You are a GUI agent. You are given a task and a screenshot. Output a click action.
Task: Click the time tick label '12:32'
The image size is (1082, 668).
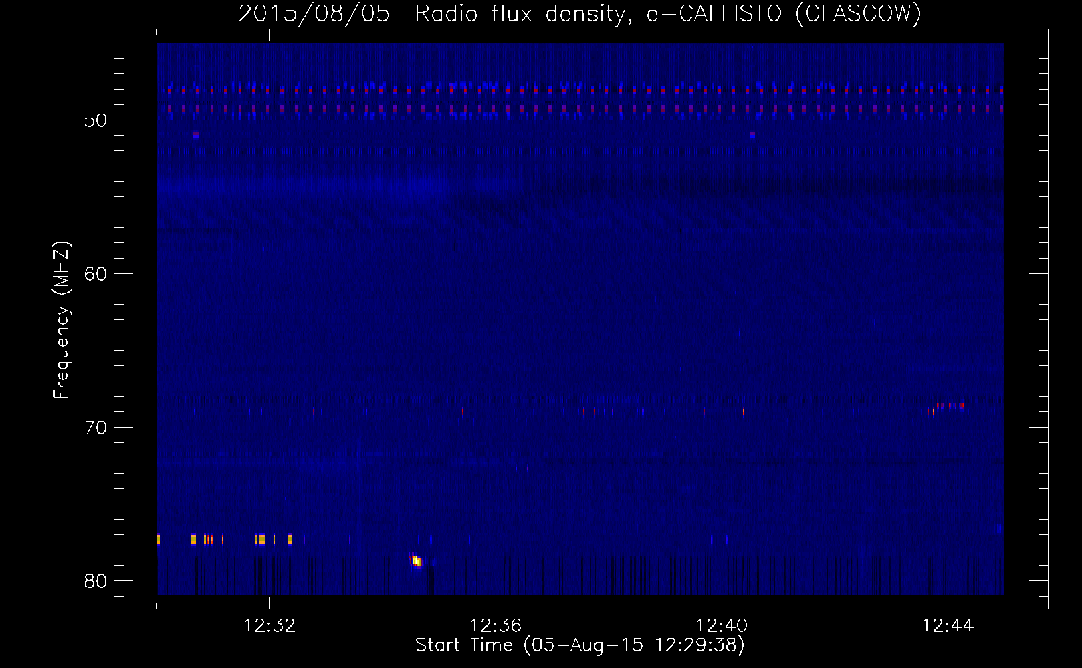click(269, 626)
